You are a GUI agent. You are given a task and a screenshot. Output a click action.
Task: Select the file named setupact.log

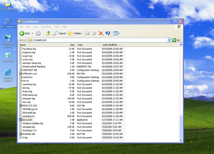tap(29, 98)
